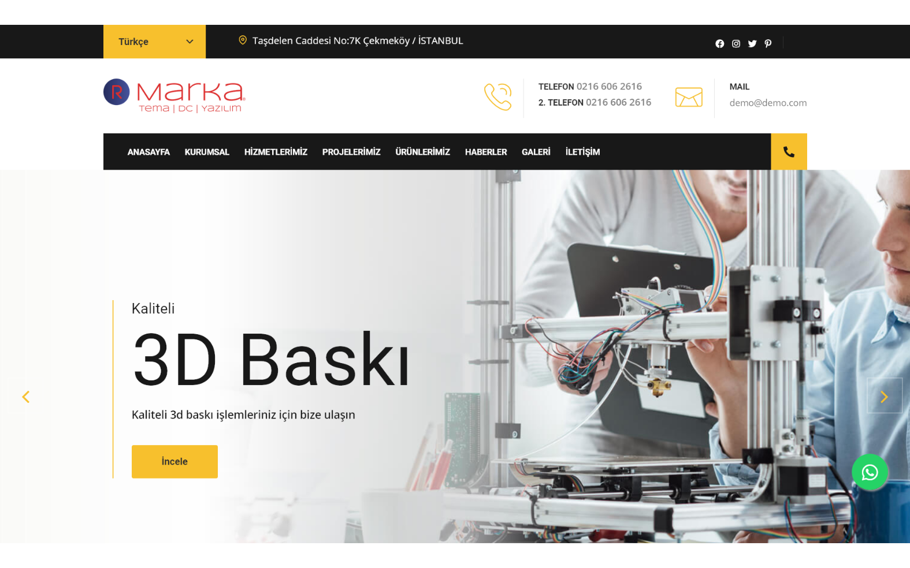Open the Pinterest social icon

[x=768, y=44]
